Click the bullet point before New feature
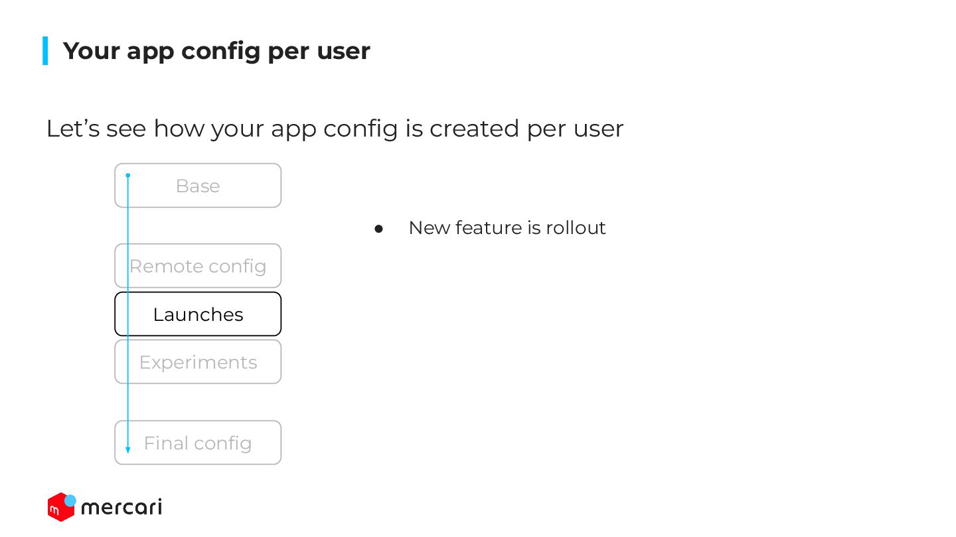 pyautogui.click(x=379, y=228)
